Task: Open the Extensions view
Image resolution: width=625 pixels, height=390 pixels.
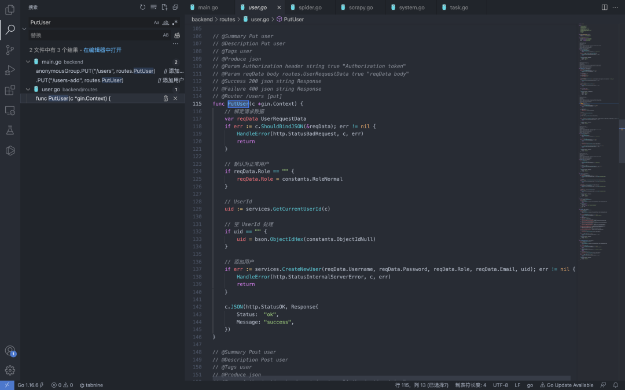Action: pyautogui.click(x=10, y=90)
